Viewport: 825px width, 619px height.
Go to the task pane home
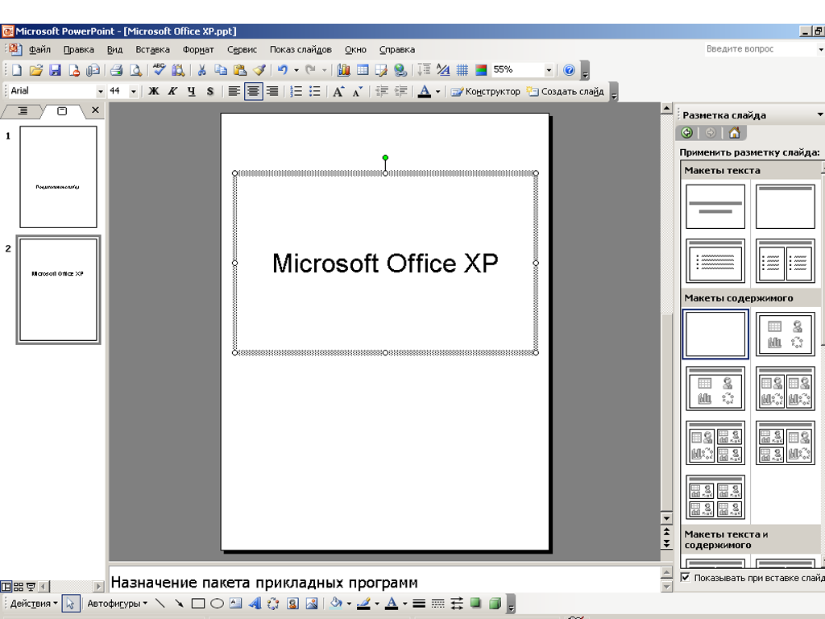click(735, 133)
